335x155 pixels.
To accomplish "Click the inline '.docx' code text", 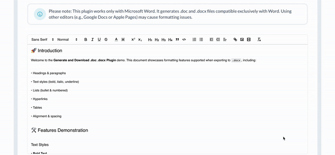I will 236,60.
